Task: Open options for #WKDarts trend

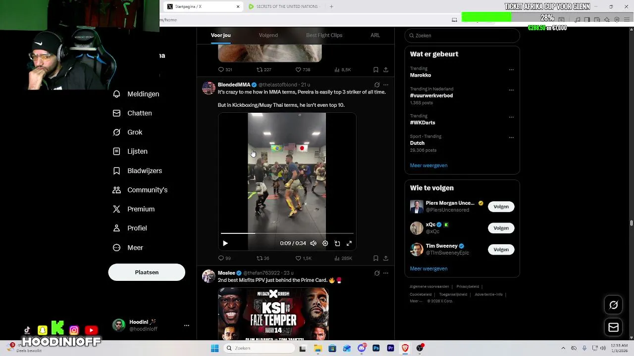Action: [511, 117]
